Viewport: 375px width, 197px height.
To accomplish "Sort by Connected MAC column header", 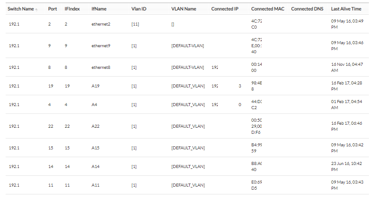I will pos(268,9).
